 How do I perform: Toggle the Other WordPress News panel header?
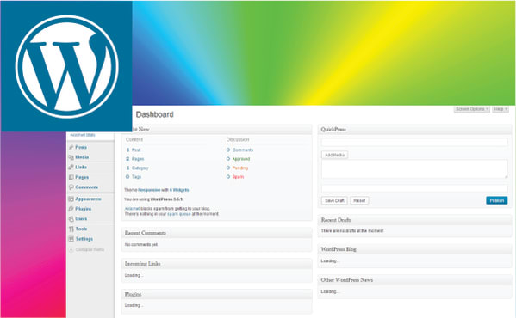(414, 280)
